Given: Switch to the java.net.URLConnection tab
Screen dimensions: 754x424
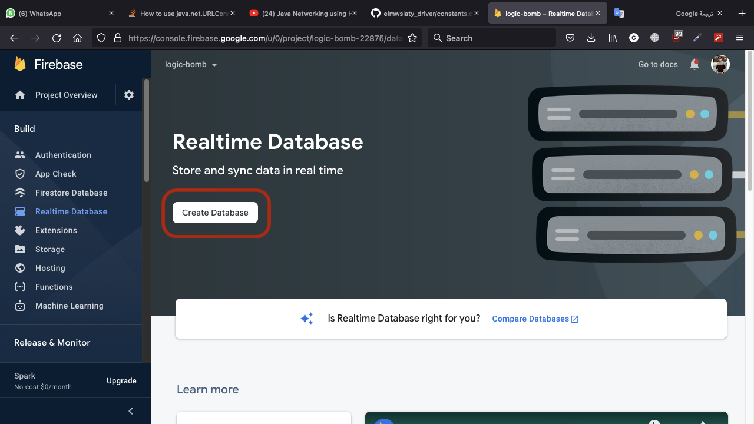Looking at the screenshot, I should click(182, 13).
